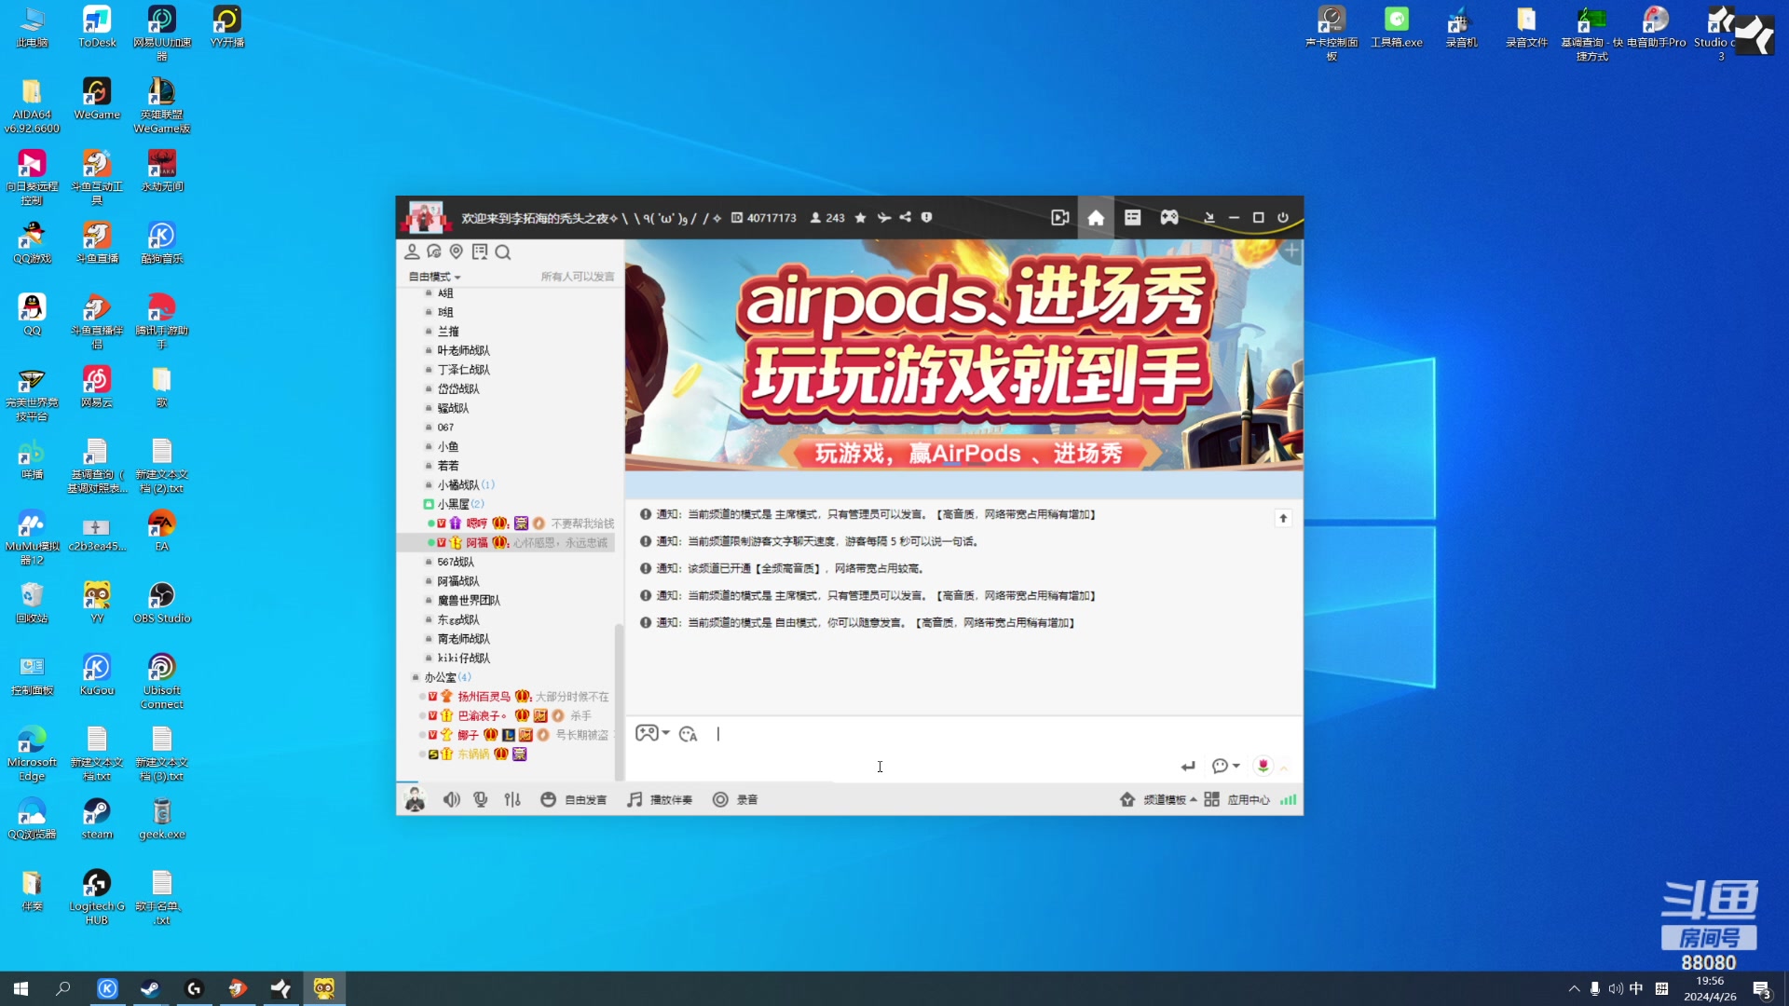Screen dimensions: 1789x1006
Task: Click the member list icon at top of left panel
Action: pyautogui.click(x=413, y=251)
